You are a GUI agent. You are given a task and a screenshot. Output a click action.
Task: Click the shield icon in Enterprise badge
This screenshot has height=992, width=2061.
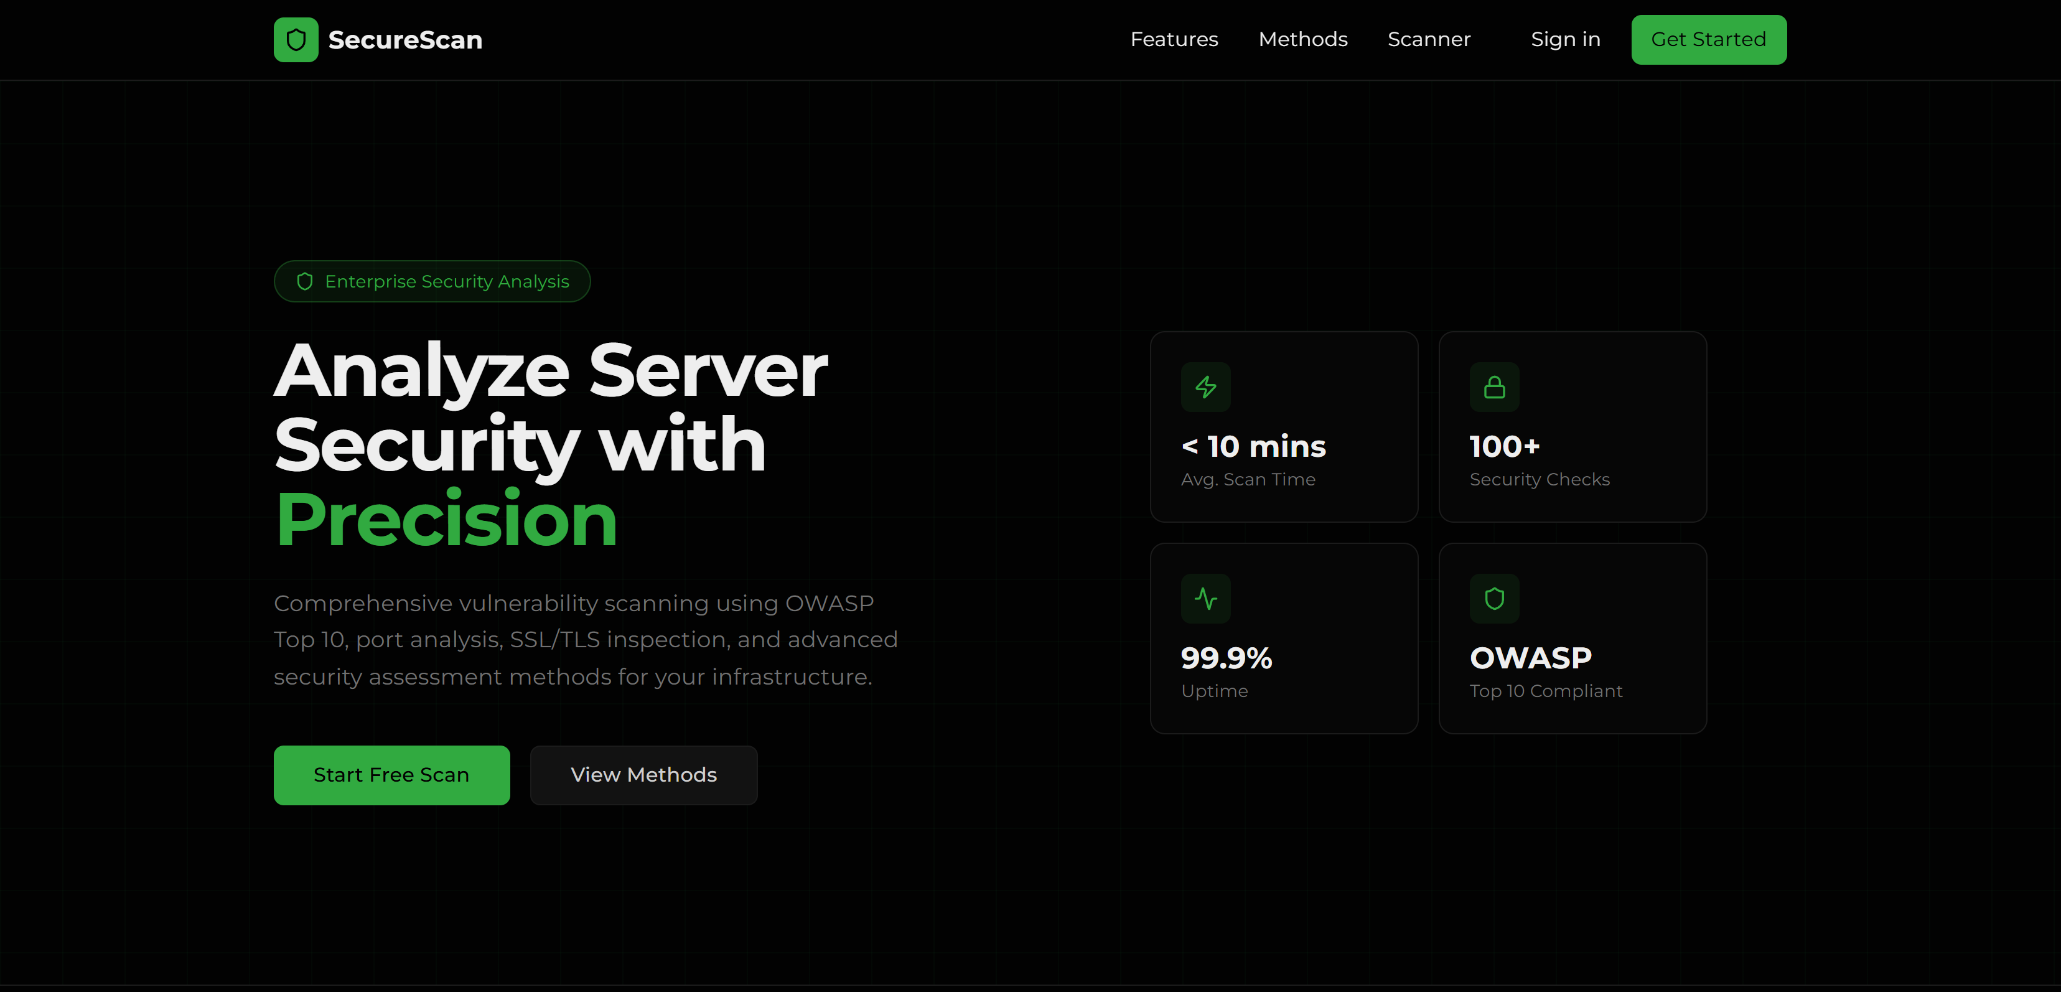click(x=305, y=281)
